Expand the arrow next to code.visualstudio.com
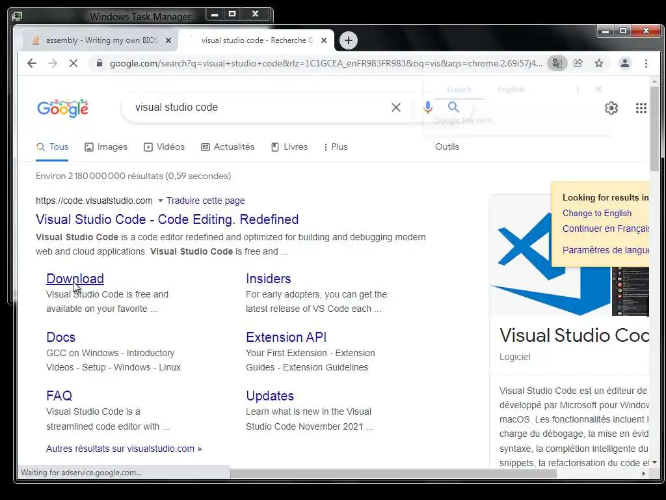The width and height of the screenshot is (666, 500). 161,201
